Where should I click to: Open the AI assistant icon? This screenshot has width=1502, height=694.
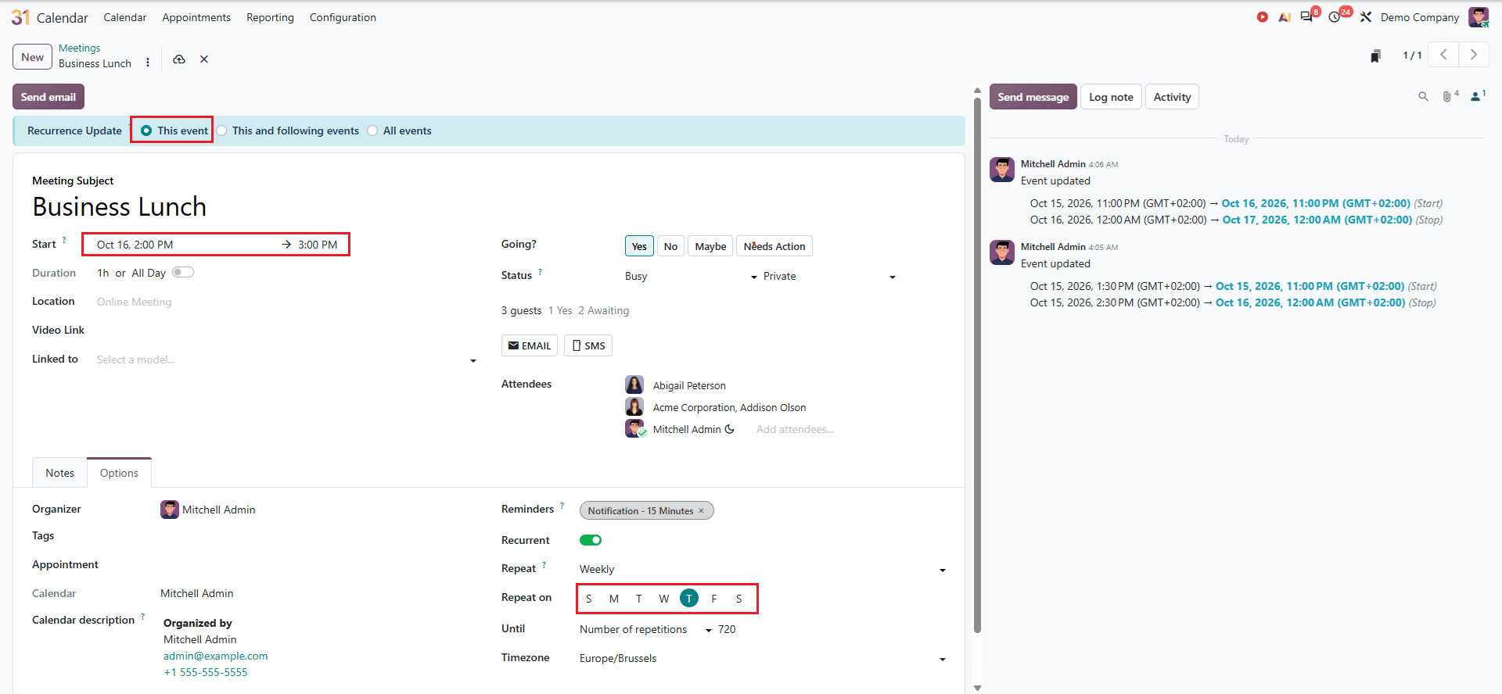tap(1285, 17)
